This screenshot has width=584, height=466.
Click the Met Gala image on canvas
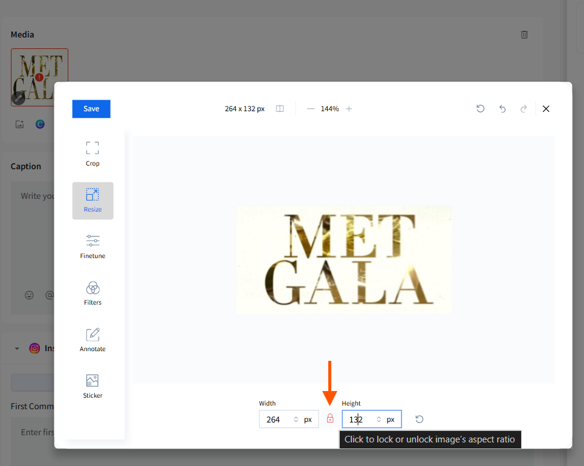(343, 260)
